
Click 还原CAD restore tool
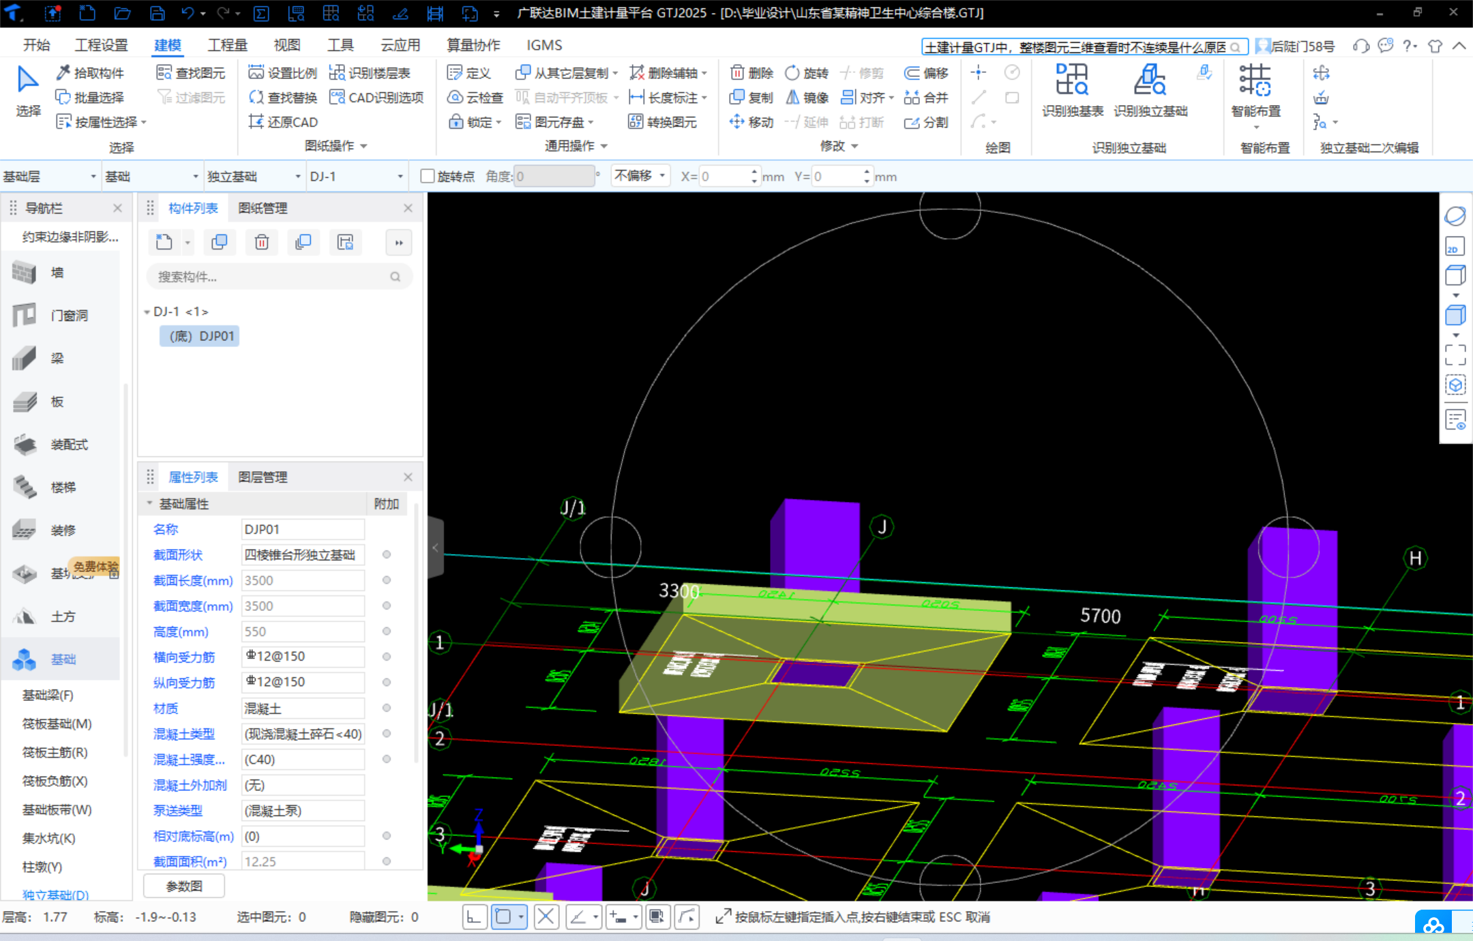283,122
